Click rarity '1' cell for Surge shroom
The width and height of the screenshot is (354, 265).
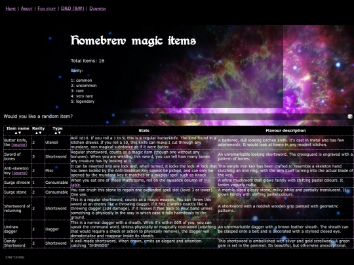click(x=39, y=183)
